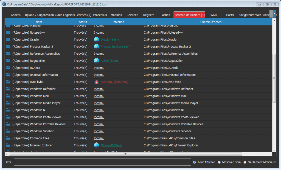Select the Tout Afficher radio button
The image size is (281, 170).
[x=195, y=162]
